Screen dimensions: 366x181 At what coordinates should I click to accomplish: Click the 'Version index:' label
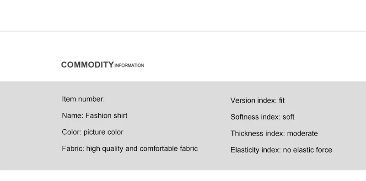(x=253, y=100)
